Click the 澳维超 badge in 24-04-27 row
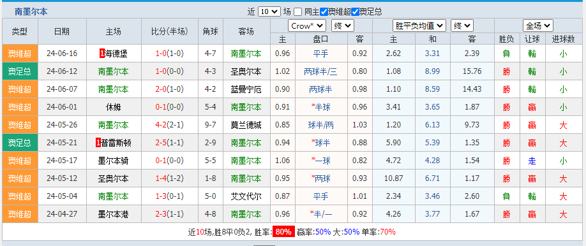The image size is (586, 246). point(20,214)
